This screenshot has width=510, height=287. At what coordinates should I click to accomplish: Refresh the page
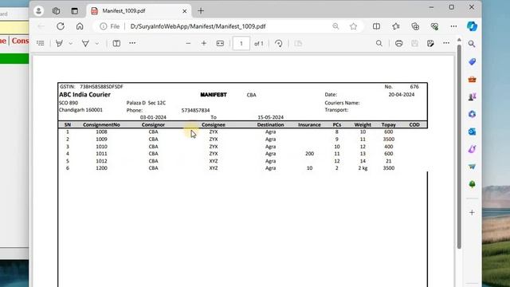61,26
